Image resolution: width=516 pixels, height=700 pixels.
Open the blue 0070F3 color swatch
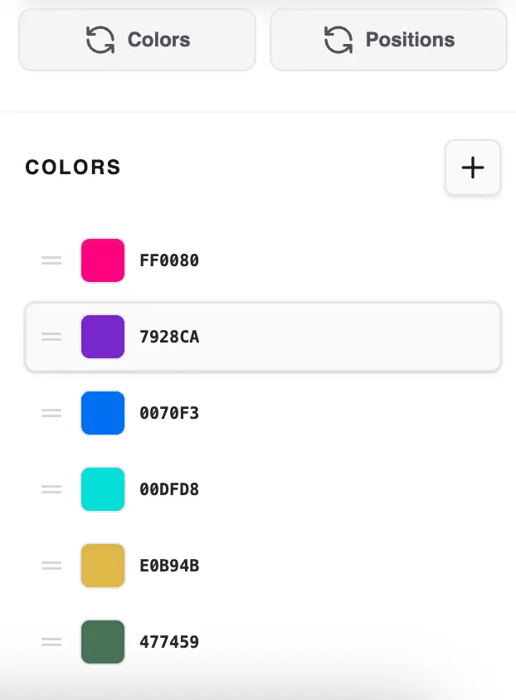[x=103, y=413]
